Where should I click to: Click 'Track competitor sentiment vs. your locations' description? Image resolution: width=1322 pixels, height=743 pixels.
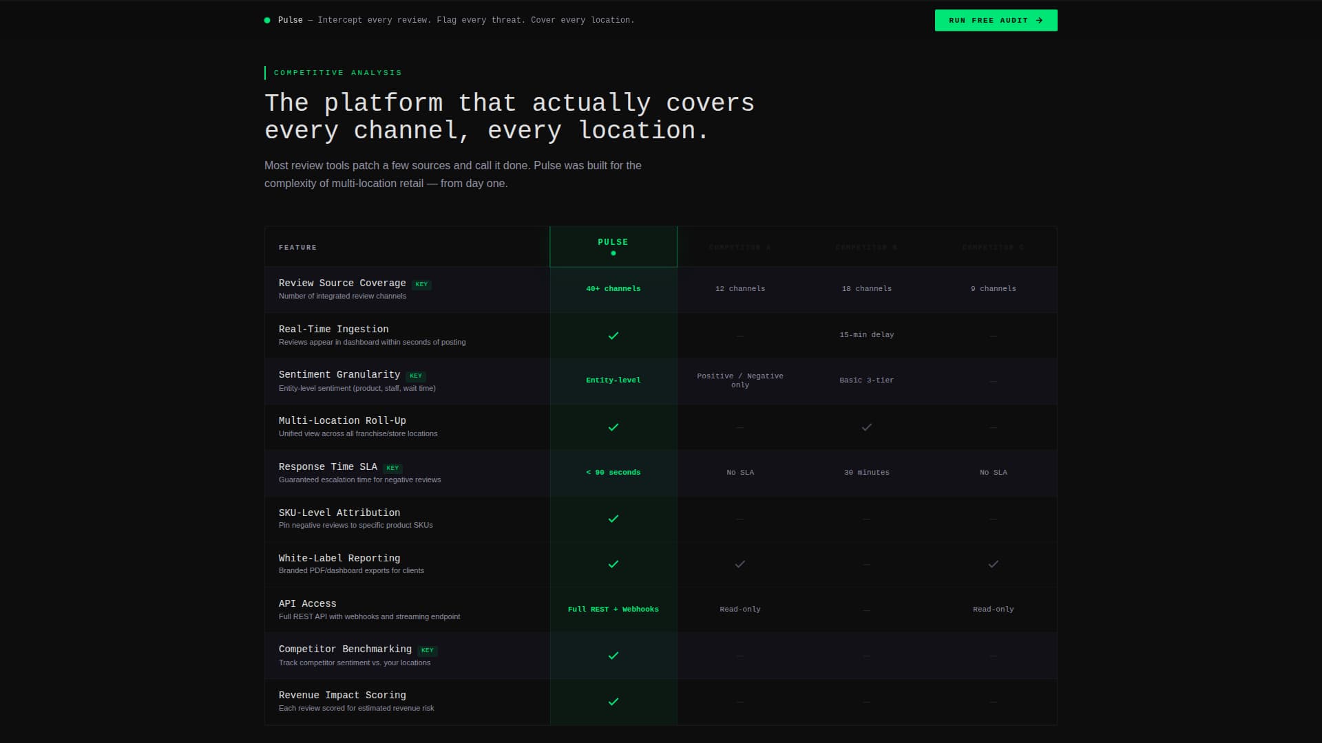[355, 663]
